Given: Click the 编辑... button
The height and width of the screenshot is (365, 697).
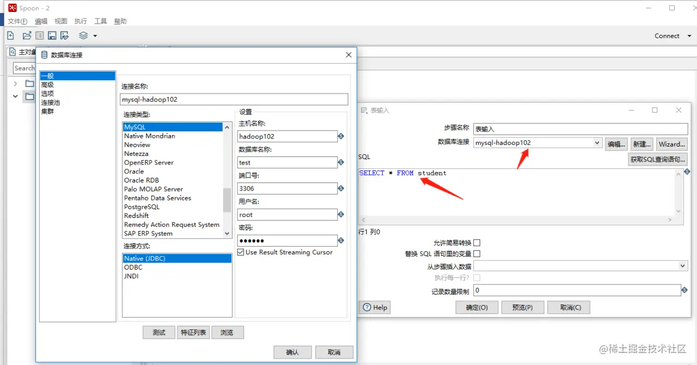Looking at the screenshot, I should tap(617, 144).
